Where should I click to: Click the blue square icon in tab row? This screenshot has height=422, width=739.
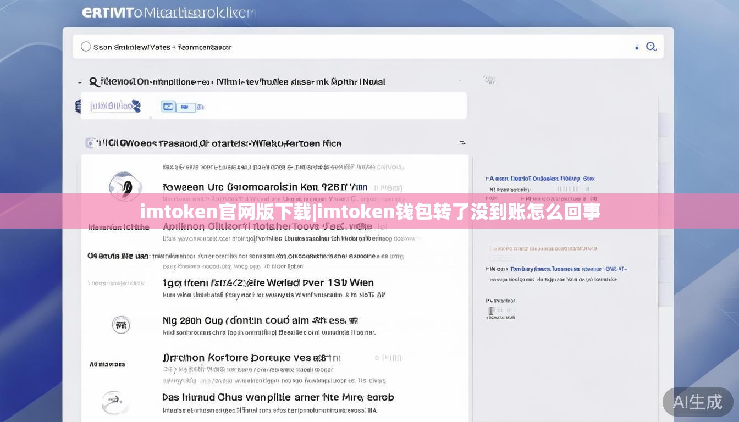168,107
